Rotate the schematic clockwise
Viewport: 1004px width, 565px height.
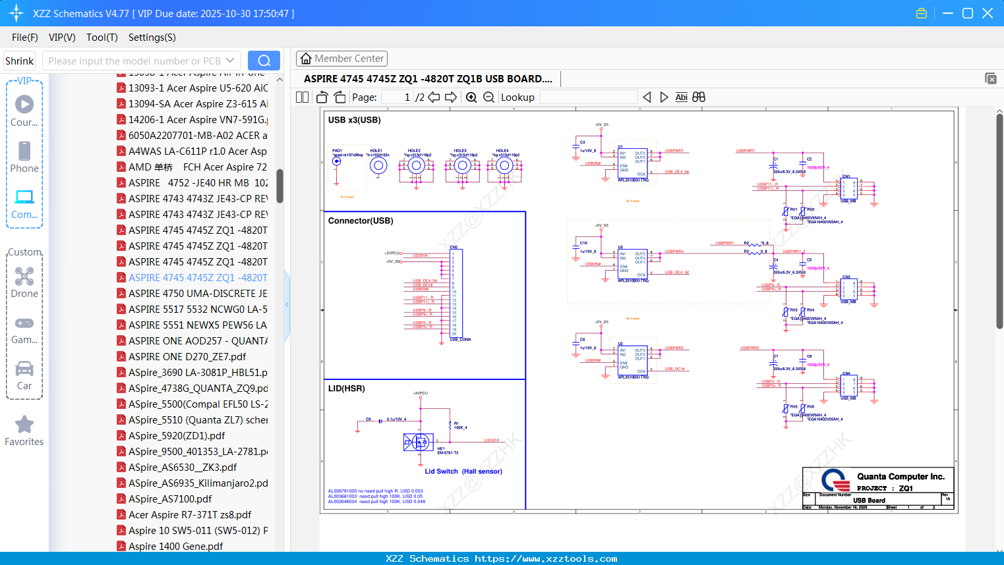coord(340,97)
